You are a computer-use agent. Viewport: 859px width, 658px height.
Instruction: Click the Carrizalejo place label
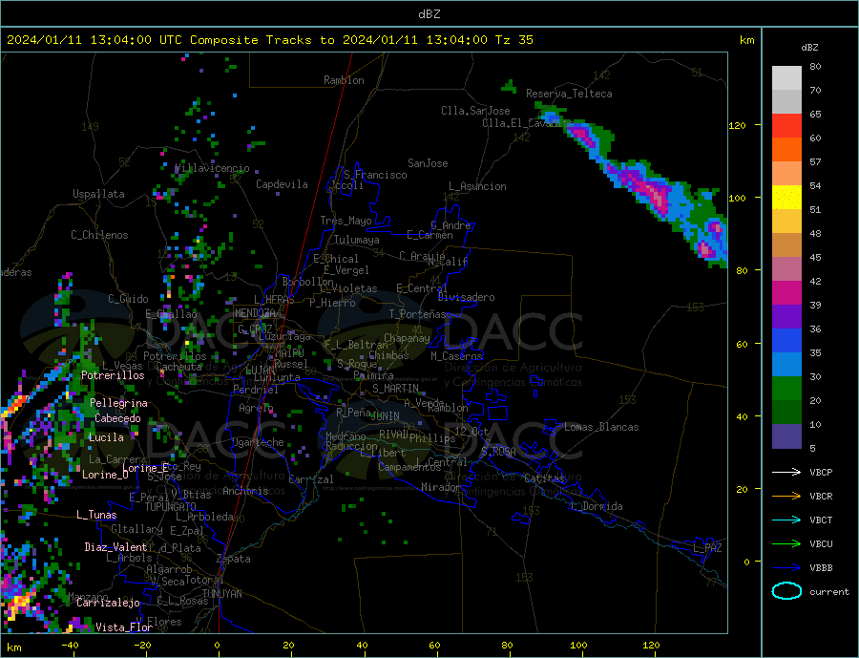tap(108, 603)
